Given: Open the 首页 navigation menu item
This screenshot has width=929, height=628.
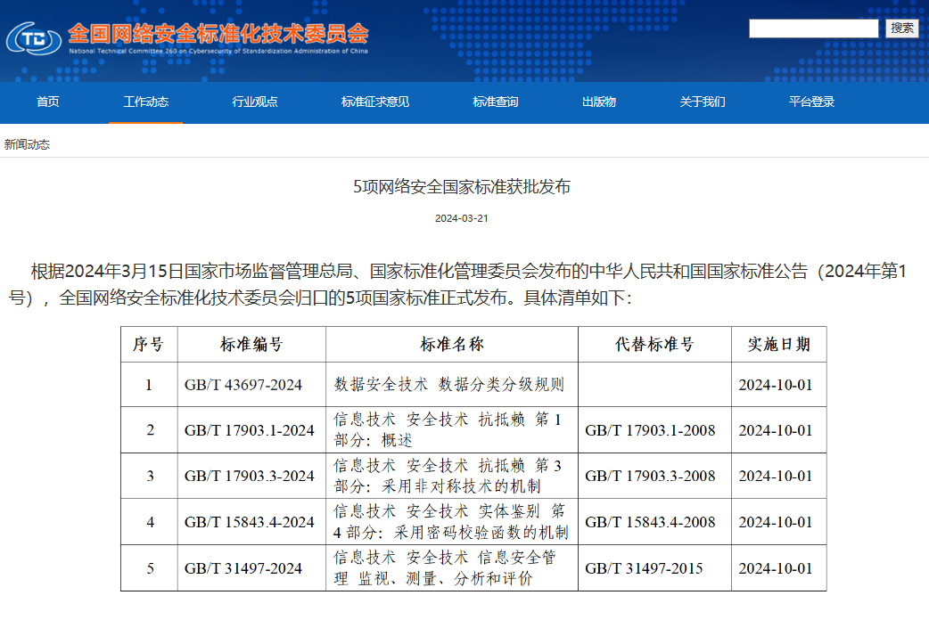Looking at the screenshot, I should [x=46, y=102].
